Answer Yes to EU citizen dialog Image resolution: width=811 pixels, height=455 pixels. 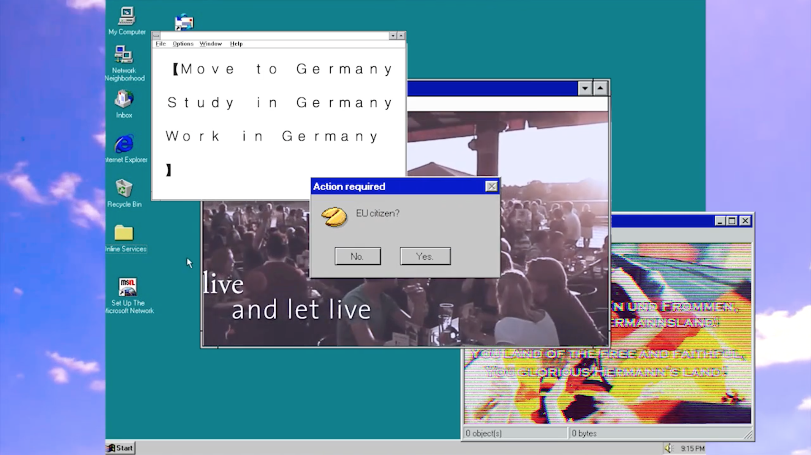[x=425, y=256]
